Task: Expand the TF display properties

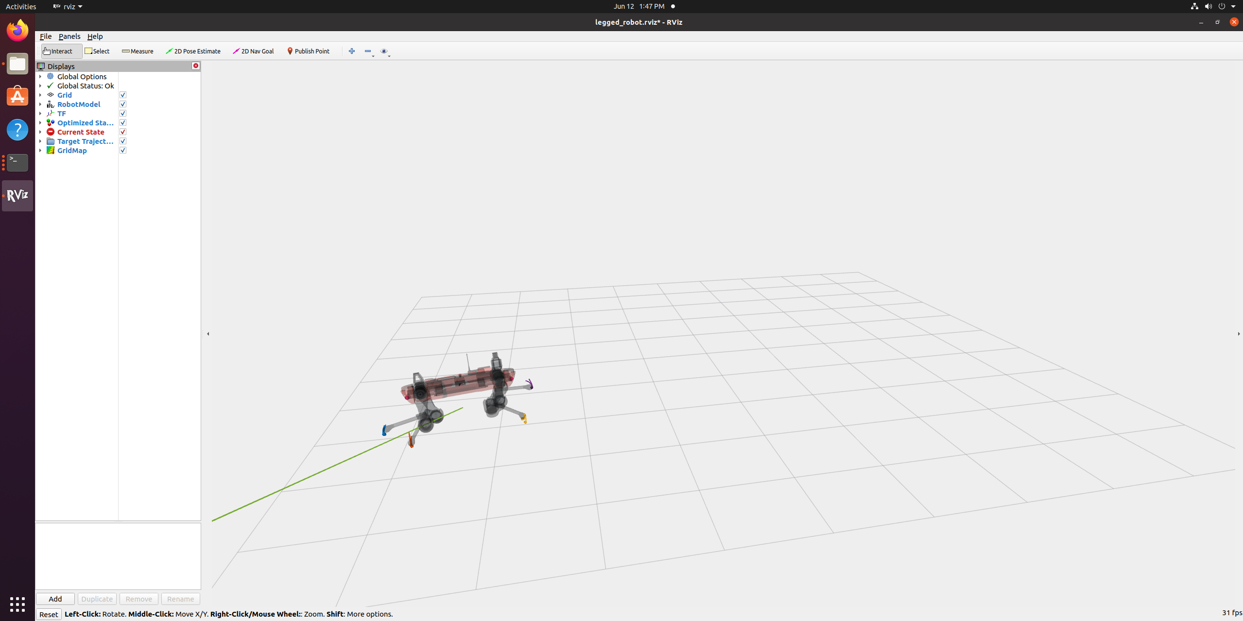Action: coord(40,113)
